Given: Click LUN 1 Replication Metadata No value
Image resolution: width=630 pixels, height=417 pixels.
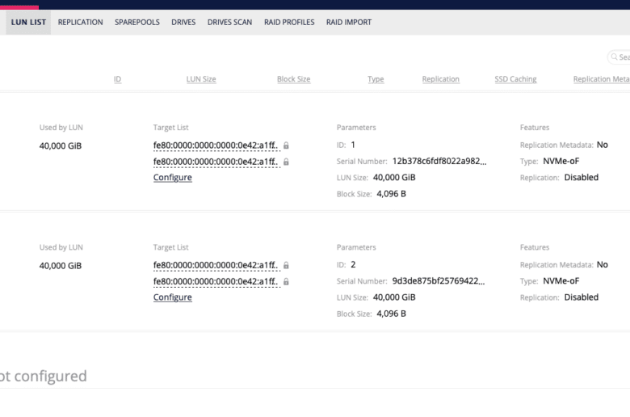Looking at the screenshot, I should point(602,145).
